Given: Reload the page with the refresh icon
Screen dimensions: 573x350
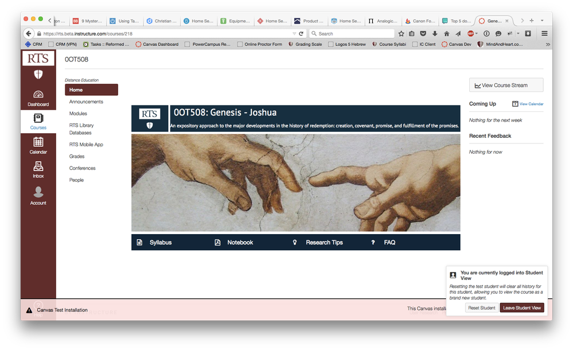Looking at the screenshot, I should pyautogui.click(x=301, y=34).
